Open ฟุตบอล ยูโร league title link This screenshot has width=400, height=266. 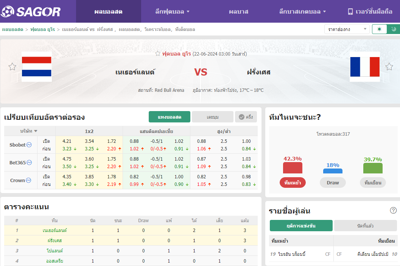(176, 54)
